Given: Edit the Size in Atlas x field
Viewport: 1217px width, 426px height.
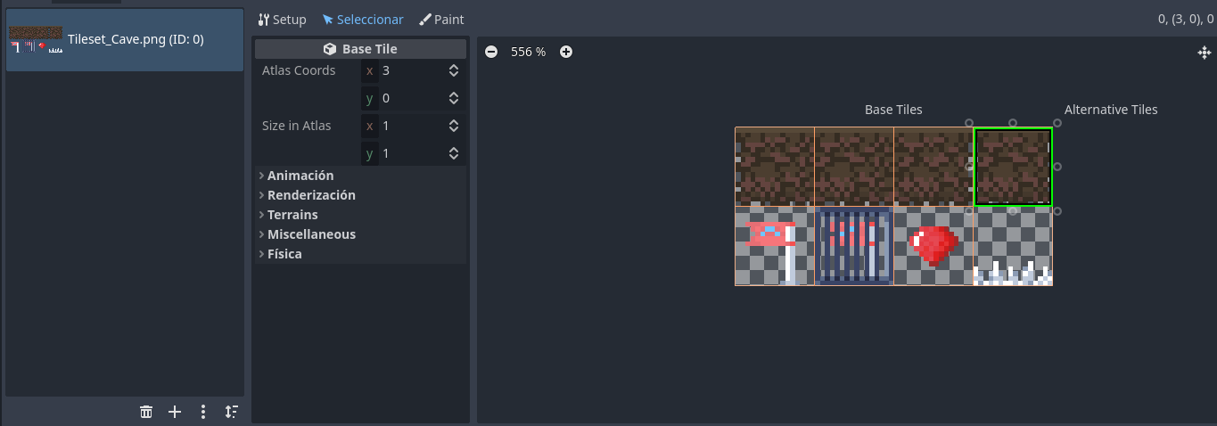Looking at the screenshot, I should click(x=411, y=126).
